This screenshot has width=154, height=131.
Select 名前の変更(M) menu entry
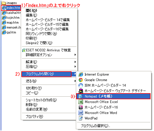tap(37, 109)
